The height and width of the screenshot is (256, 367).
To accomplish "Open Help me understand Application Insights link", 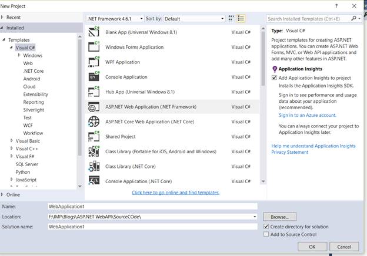I will click(x=313, y=146).
